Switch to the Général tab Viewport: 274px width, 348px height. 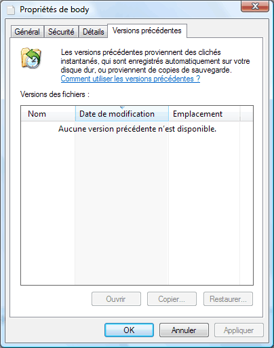tap(27, 32)
